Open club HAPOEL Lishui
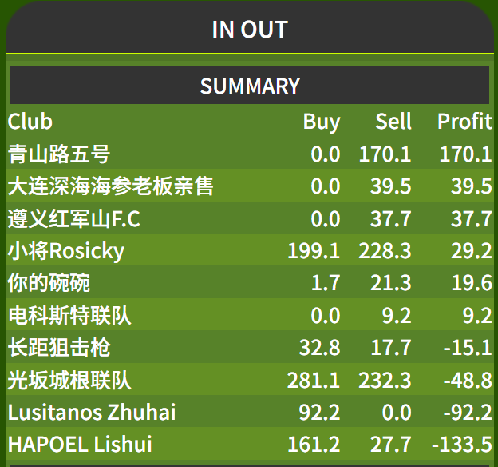 pos(80,444)
